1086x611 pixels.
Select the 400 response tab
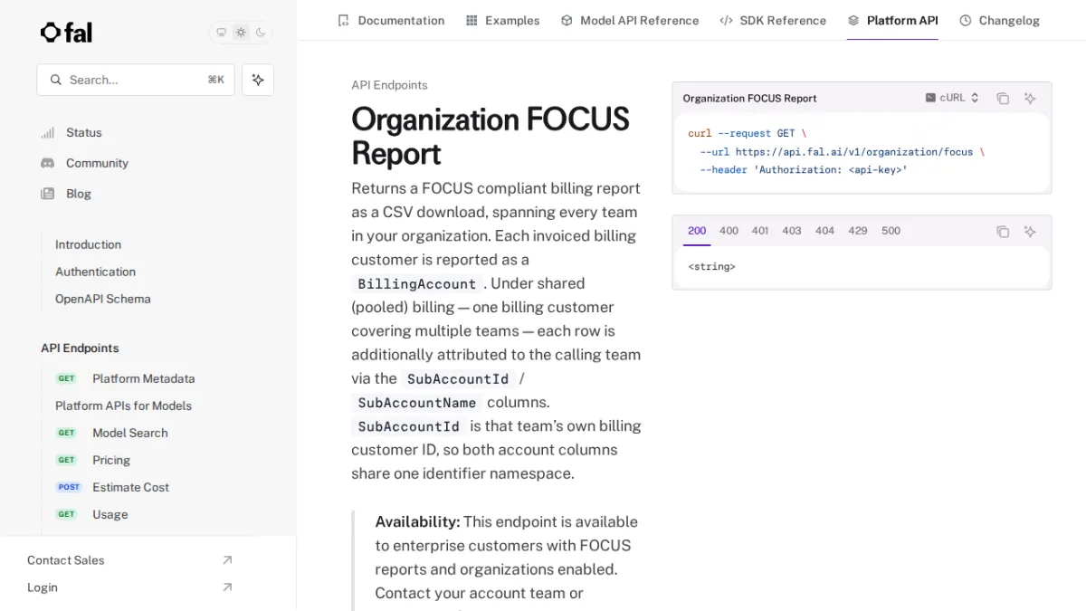pyautogui.click(x=729, y=231)
